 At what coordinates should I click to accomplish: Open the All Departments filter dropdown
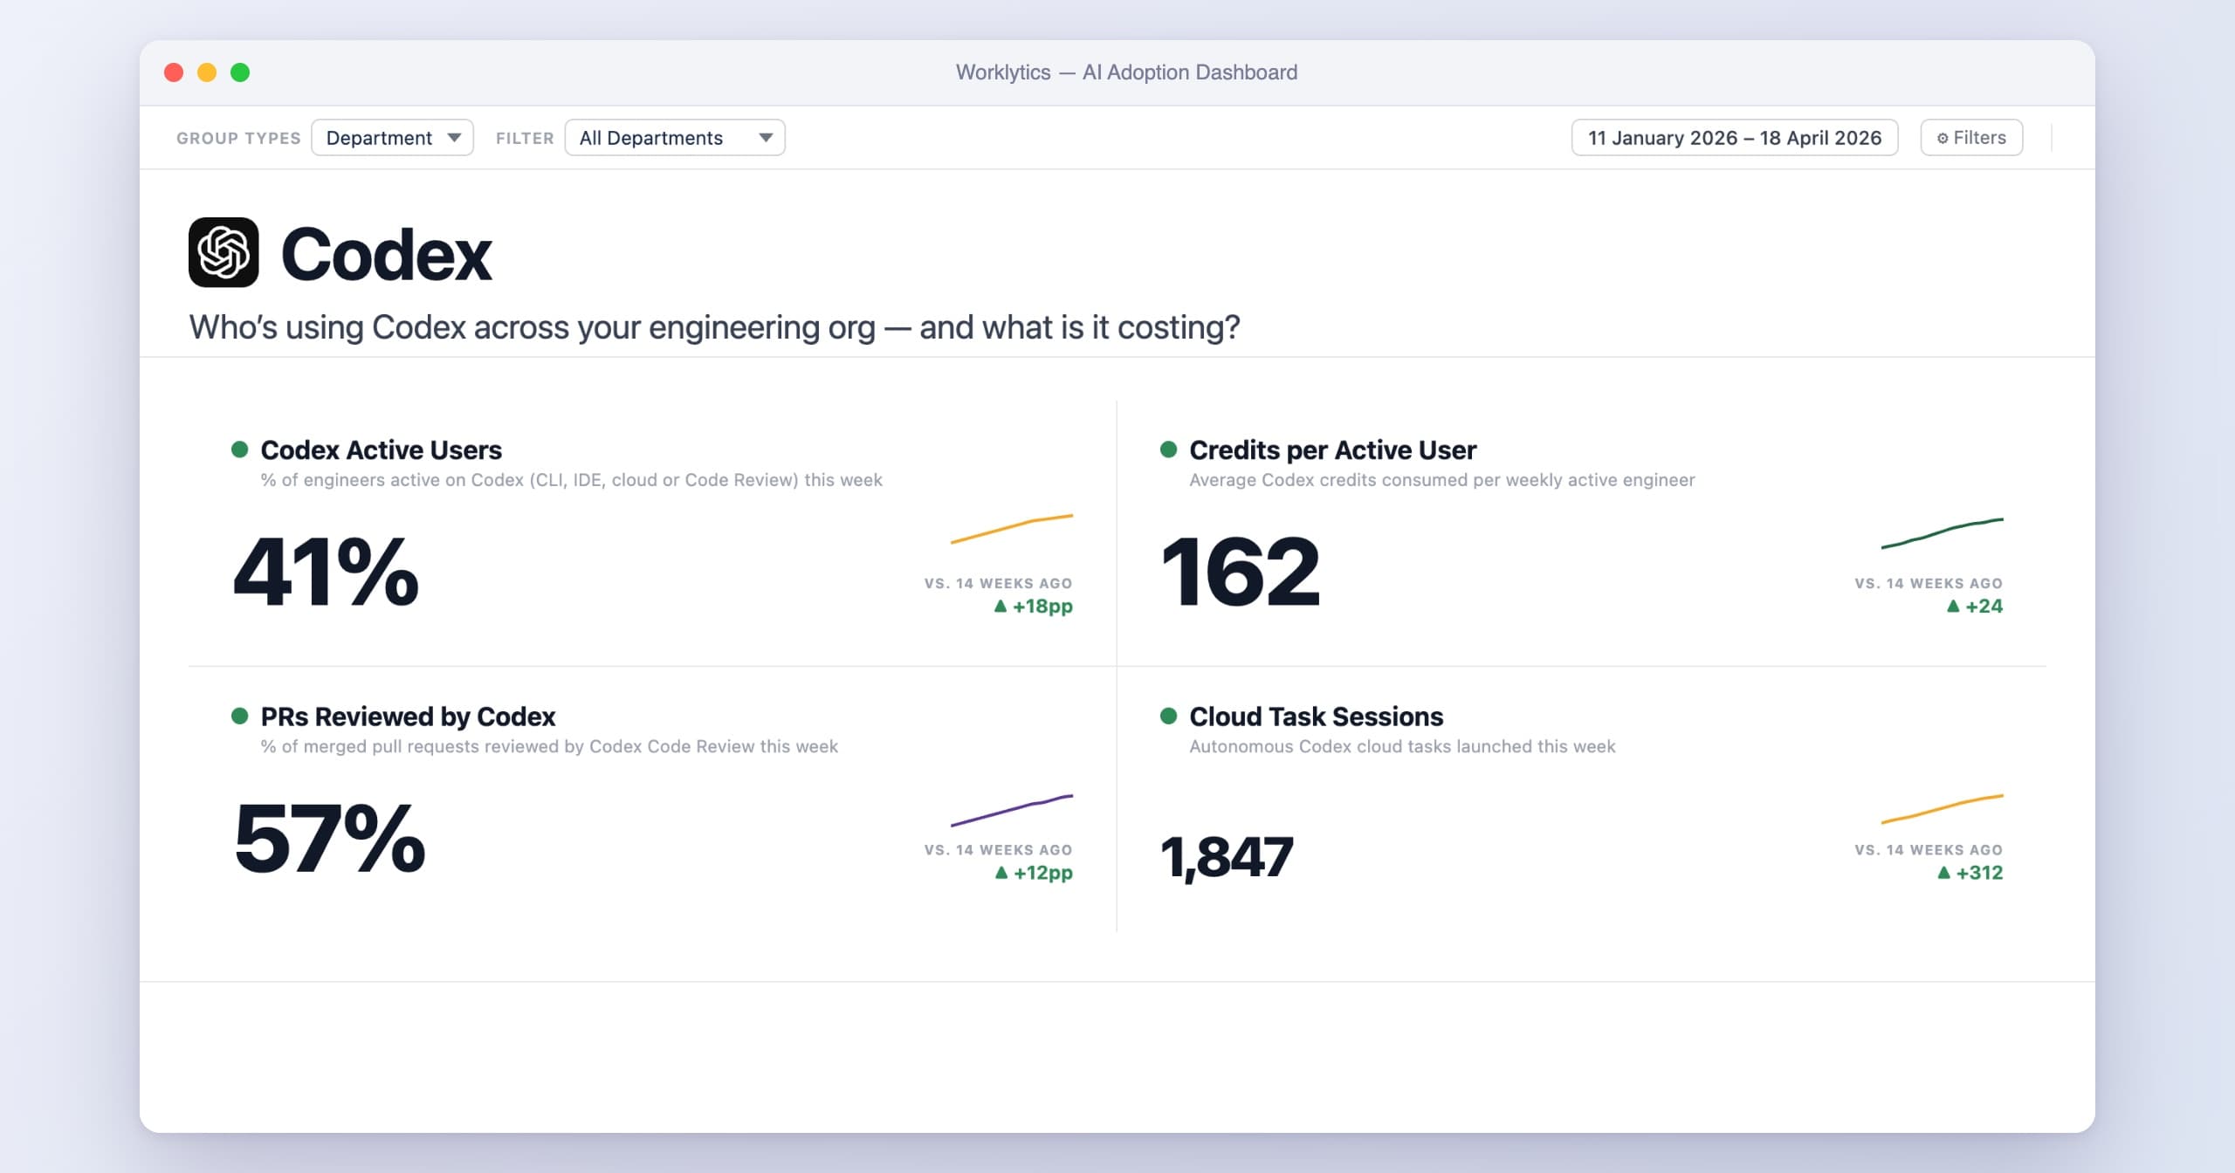tap(675, 138)
